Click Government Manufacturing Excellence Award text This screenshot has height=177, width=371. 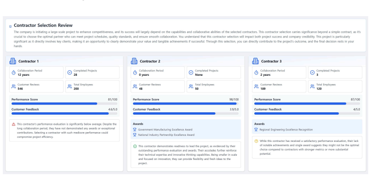pos(165,129)
